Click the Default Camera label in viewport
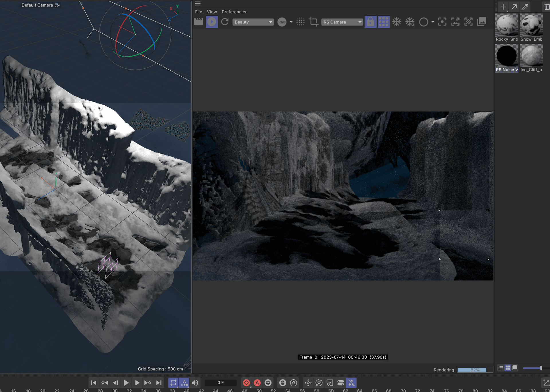Viewport: 550px width, 392px height. pyautogui.click(x=37, y=5)
